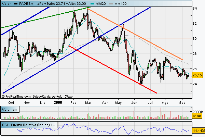
Task: Click the 'Jun' date axis label
Action: pos(134,103)
